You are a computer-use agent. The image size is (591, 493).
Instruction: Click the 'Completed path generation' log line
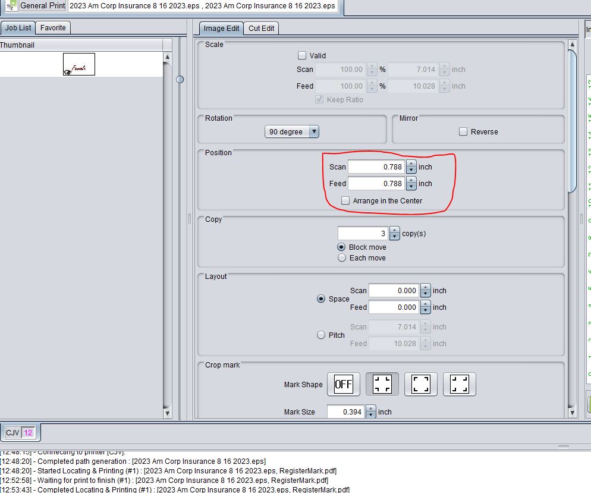(x=133, y=461)
